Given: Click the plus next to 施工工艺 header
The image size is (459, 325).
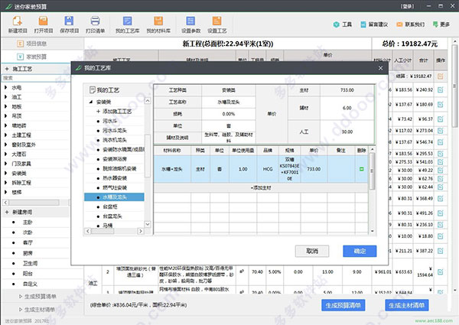Looking at the screenshot, I should [7, 69].
